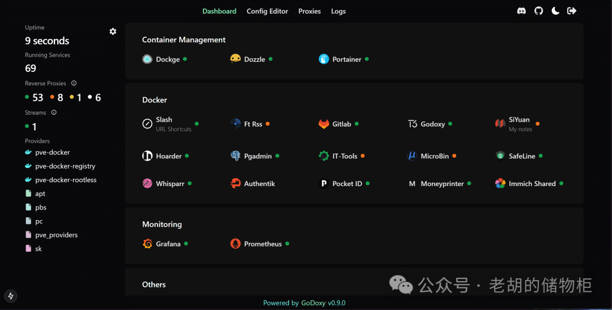Image resolution: width=612 pixels, height=310 pixels.
Task: Click info icon next to Reverse Proxies
Action: click(x=74, y=83)
